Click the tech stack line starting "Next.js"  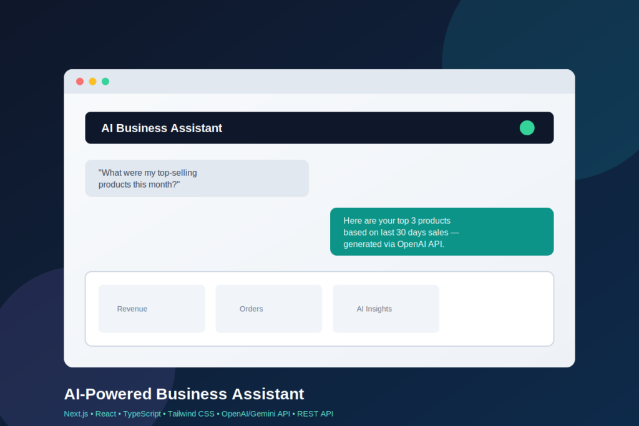[198, 414]
